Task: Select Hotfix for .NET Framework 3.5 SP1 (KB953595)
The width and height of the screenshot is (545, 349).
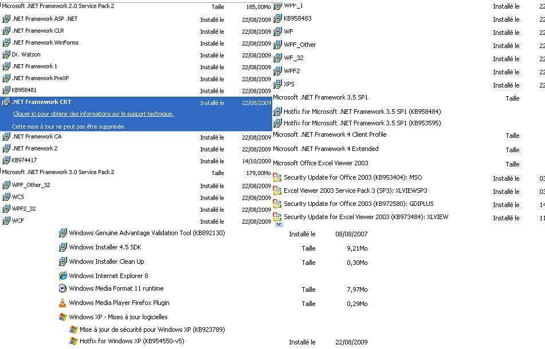Action: 362,123
